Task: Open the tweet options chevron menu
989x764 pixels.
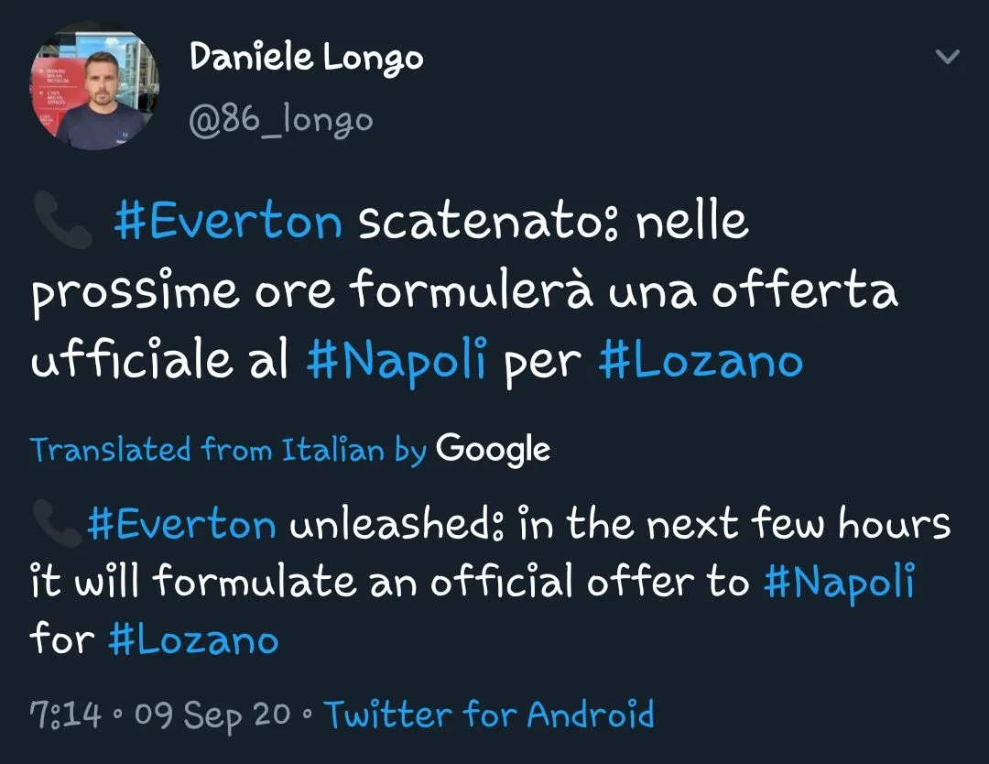Action: [x=947, y=58]
